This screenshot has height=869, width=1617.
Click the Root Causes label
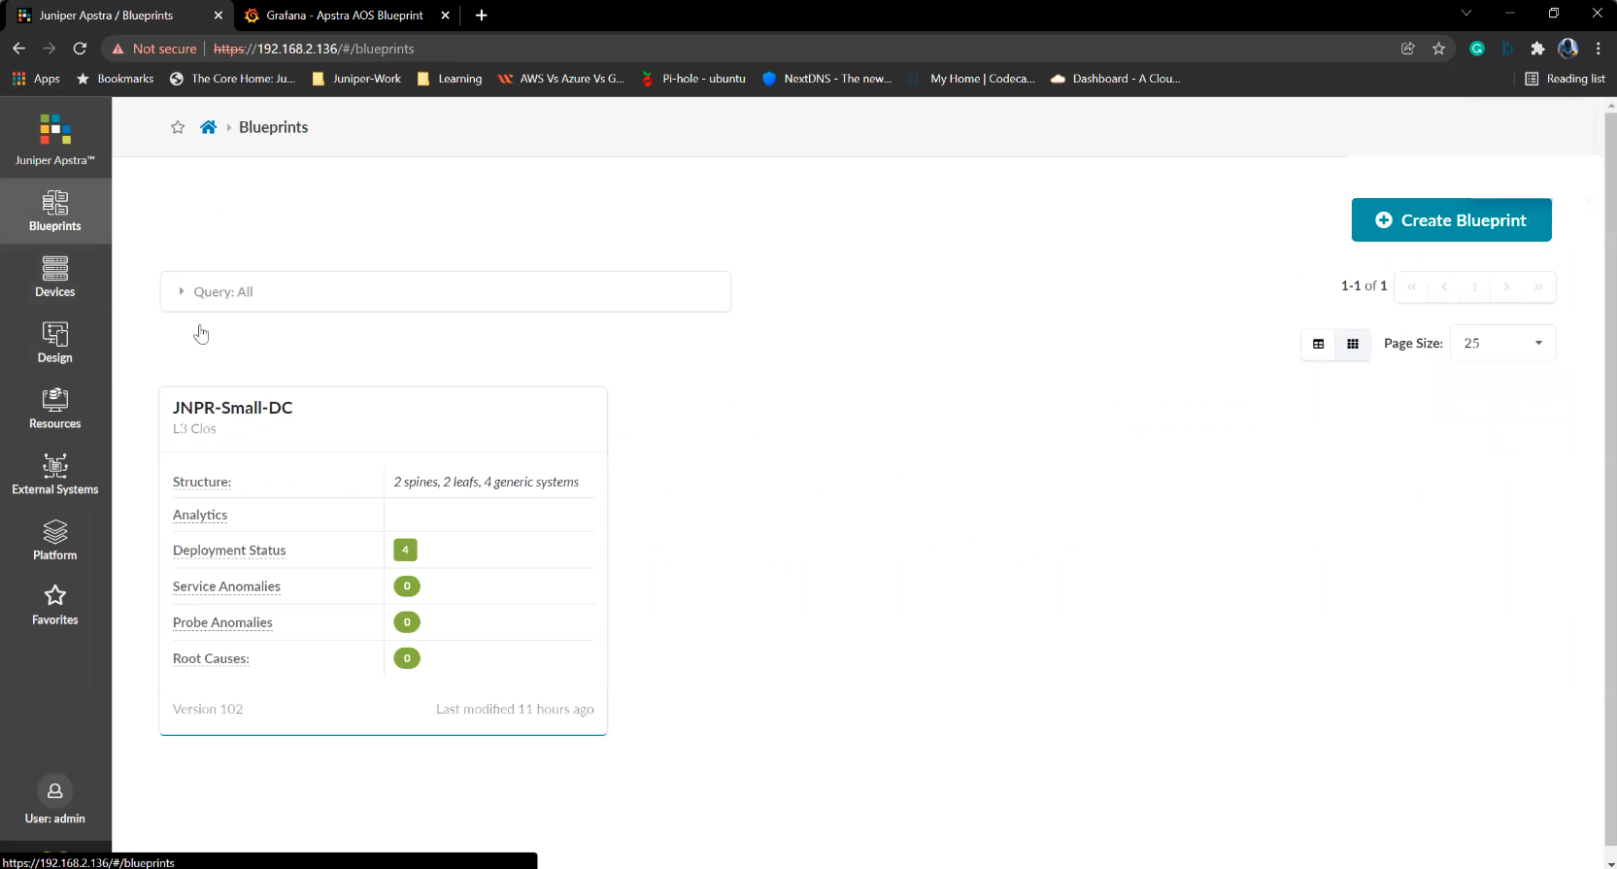coord(211,658)
